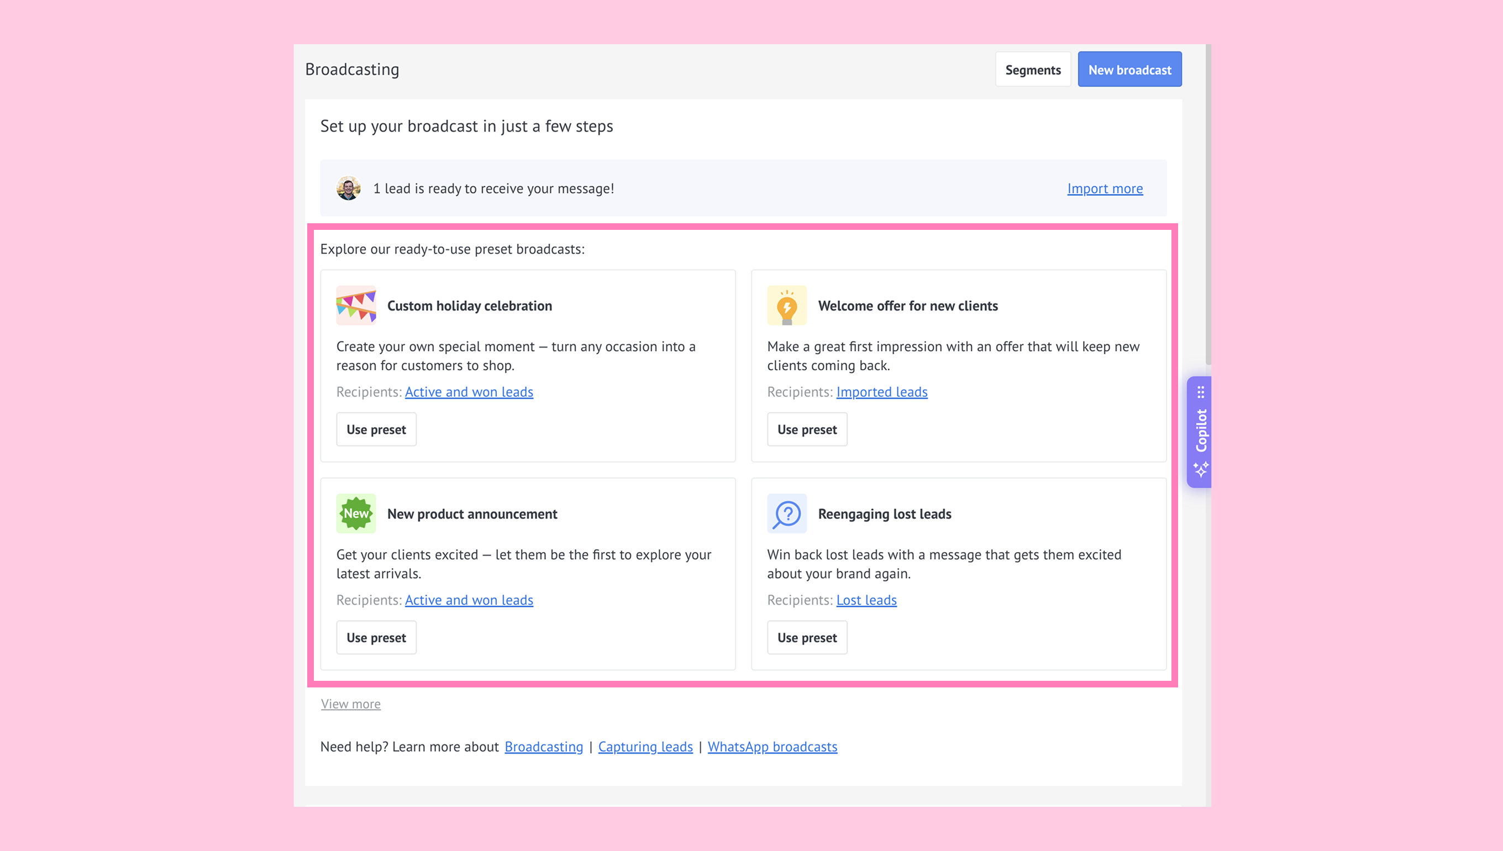Use preset for Welcome offer for new clients

point(807,429)
